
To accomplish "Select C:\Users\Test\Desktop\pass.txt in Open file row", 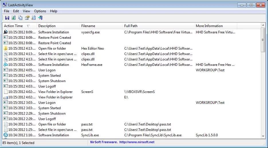I will 147,124.
